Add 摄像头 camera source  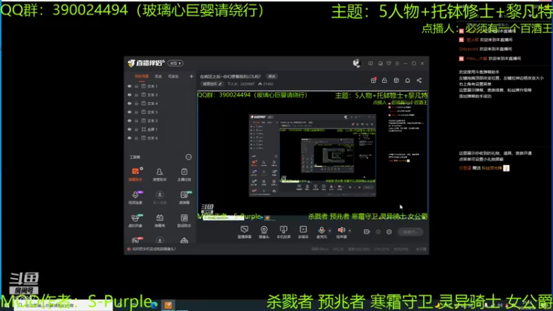(x=264, y=232)
